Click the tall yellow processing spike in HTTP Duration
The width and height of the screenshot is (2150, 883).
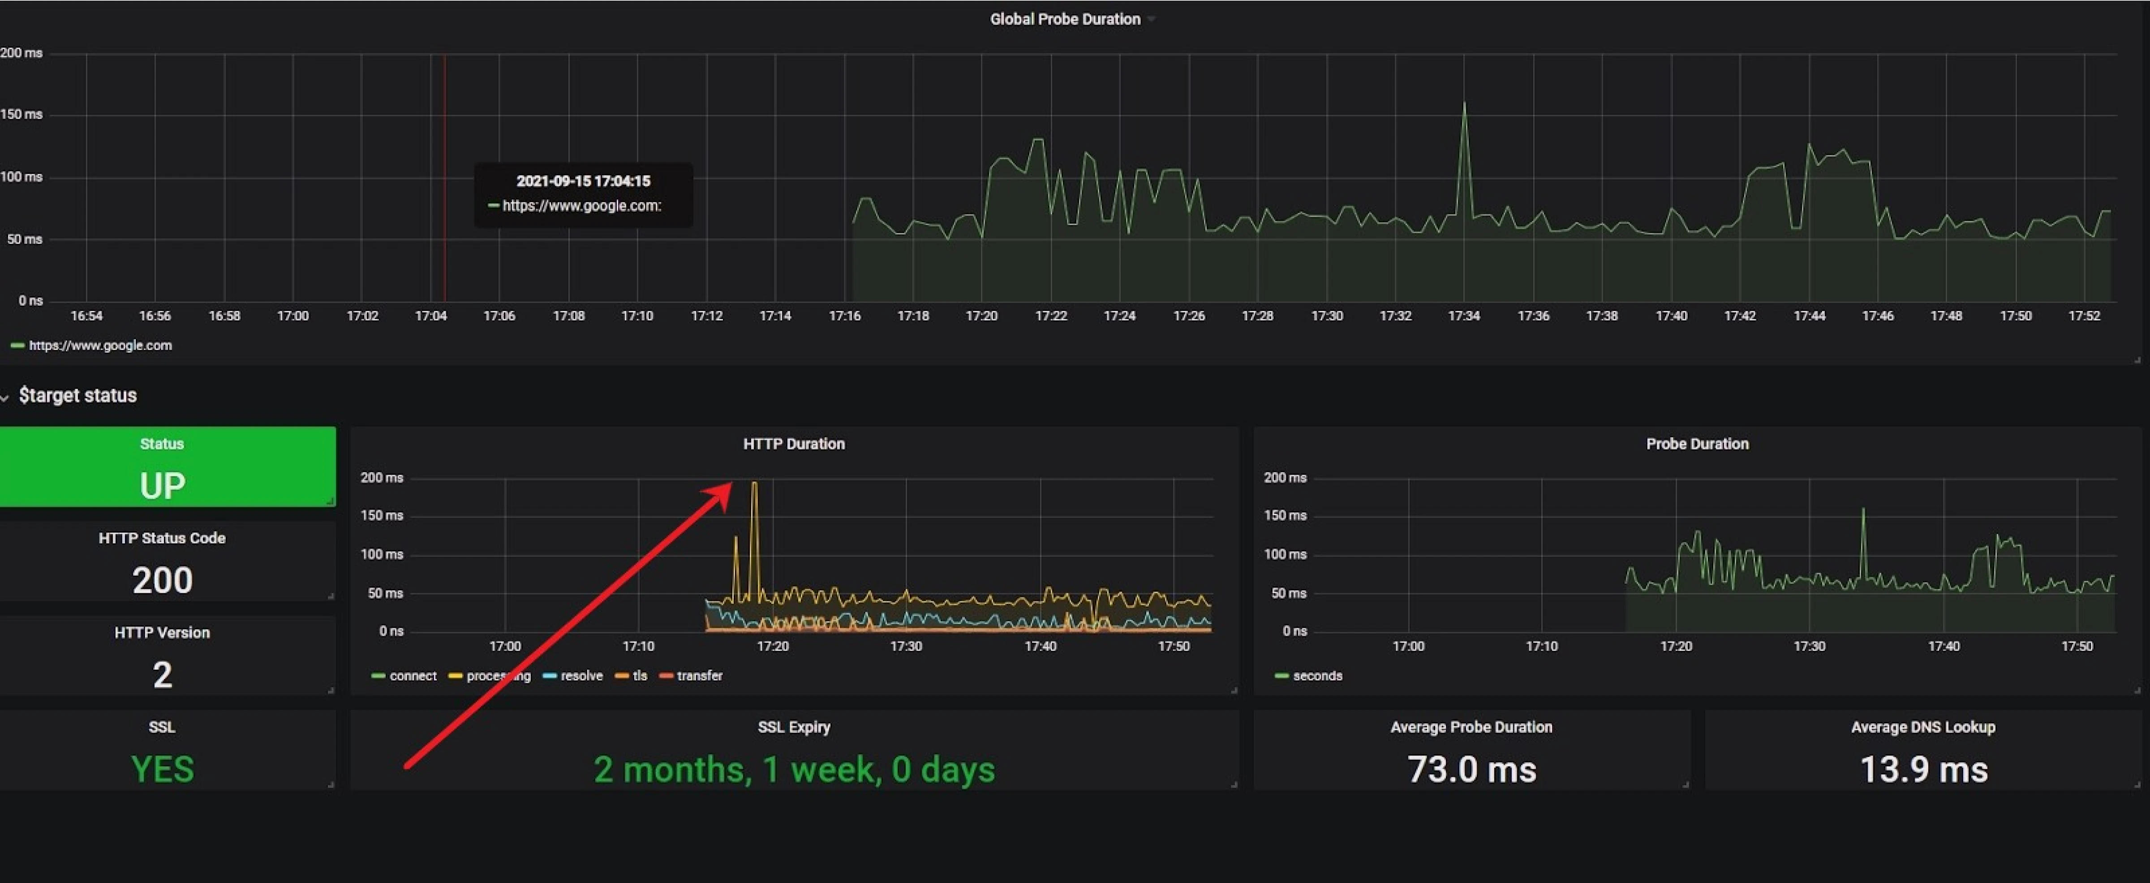tap(754, 484)
